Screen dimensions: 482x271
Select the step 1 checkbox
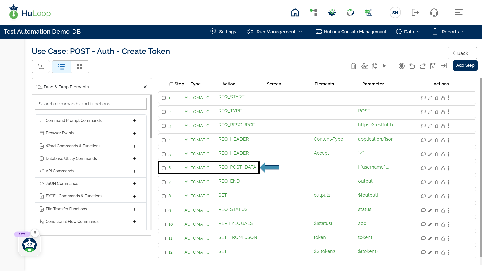coord(164,98)
